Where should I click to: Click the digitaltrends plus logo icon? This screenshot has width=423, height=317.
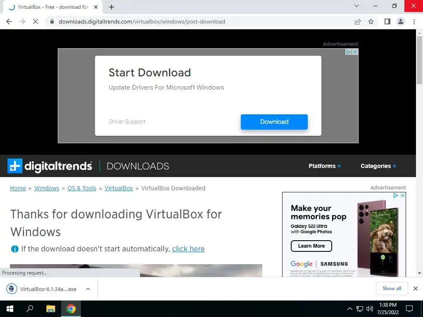click(x=15, y=166)
